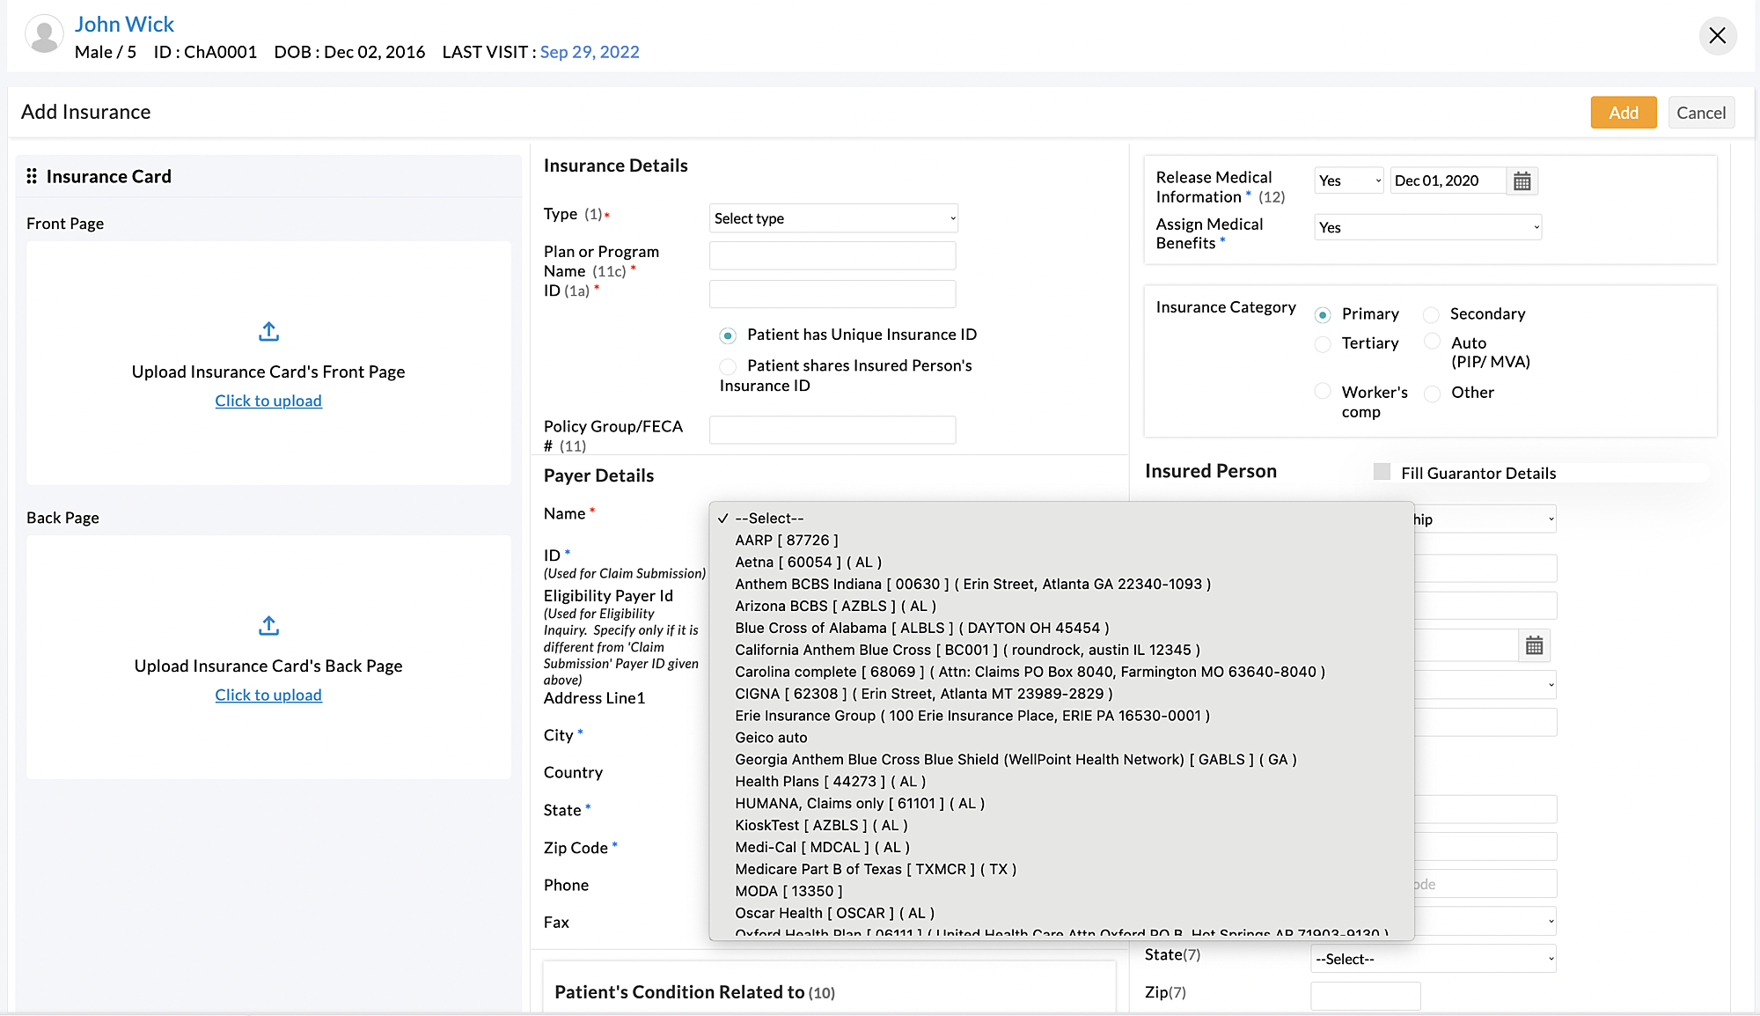Open the last visit date Sep 29, 2022

coord(590,52)
